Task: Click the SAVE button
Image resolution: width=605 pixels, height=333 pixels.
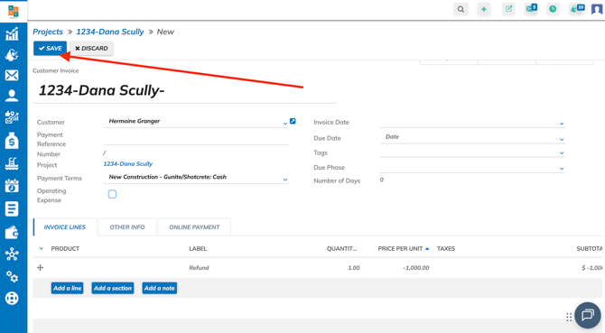Action: [x=51, y=48]
